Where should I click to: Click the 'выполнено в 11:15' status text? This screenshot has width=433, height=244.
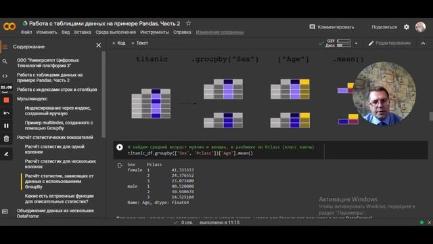pos(219,222)
